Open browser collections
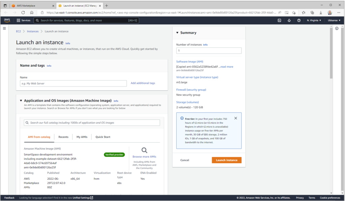345x201 pixels. 312,12
